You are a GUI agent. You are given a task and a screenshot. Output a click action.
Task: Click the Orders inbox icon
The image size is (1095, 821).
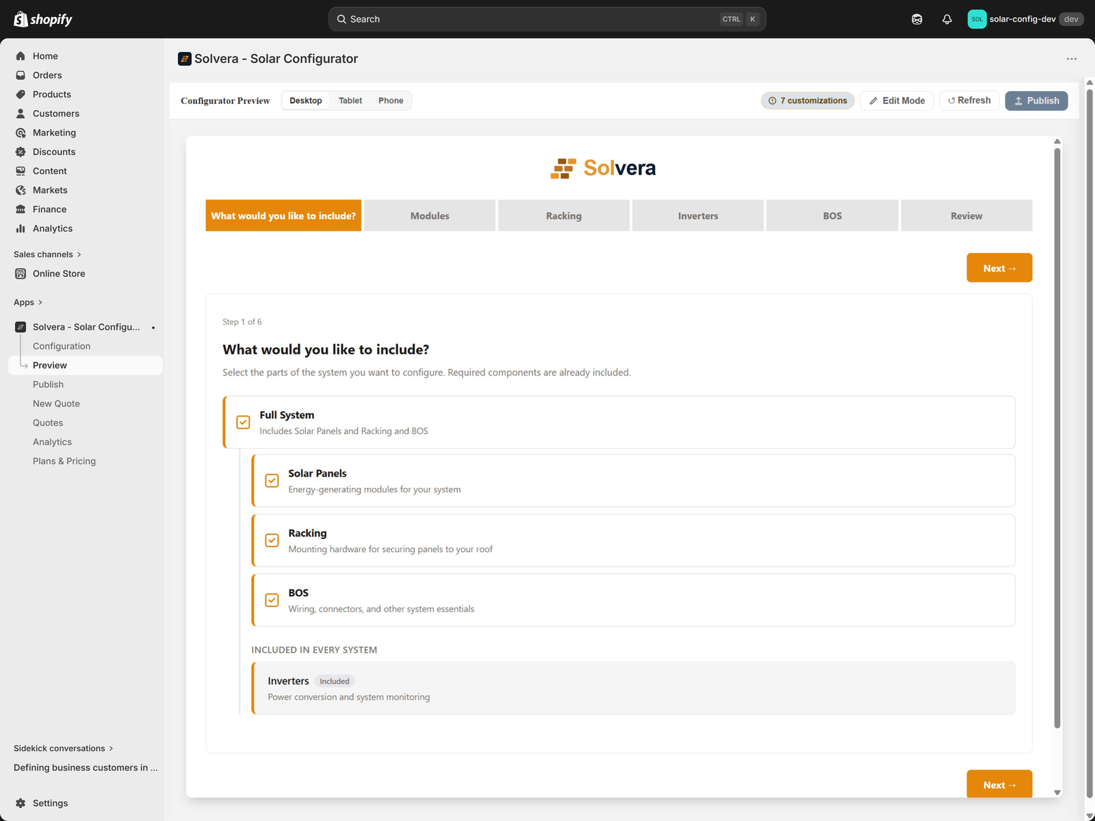pyautogui.click(x=21, y=75)
